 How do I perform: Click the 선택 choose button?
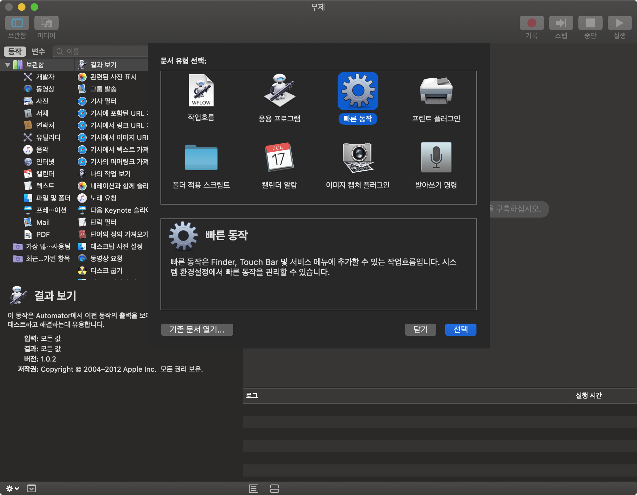pos(460,329)
